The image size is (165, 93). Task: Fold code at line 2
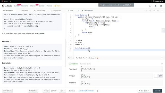[x=72, y=17]
